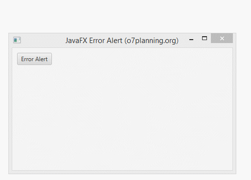Trigger the error dialog using Error Alert
Screen dimensions: 251x180
[34, 59]
